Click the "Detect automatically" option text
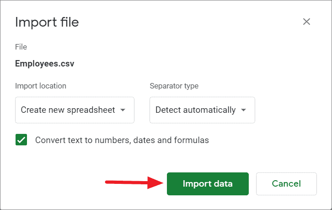The height and width of the screenshot is (210, 332). 195,110
